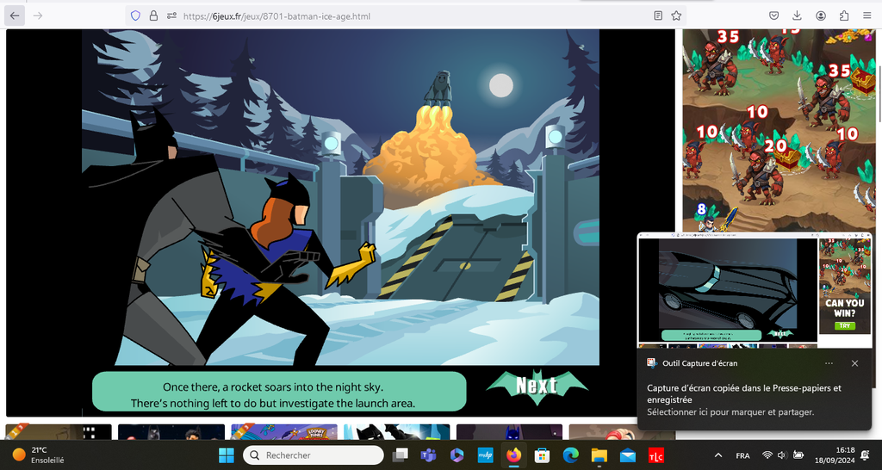Viewport: 882px width, 470px height.
Task: Open site permissions icon in address bar
Action: pyautogui.click(x=171, y=15)
